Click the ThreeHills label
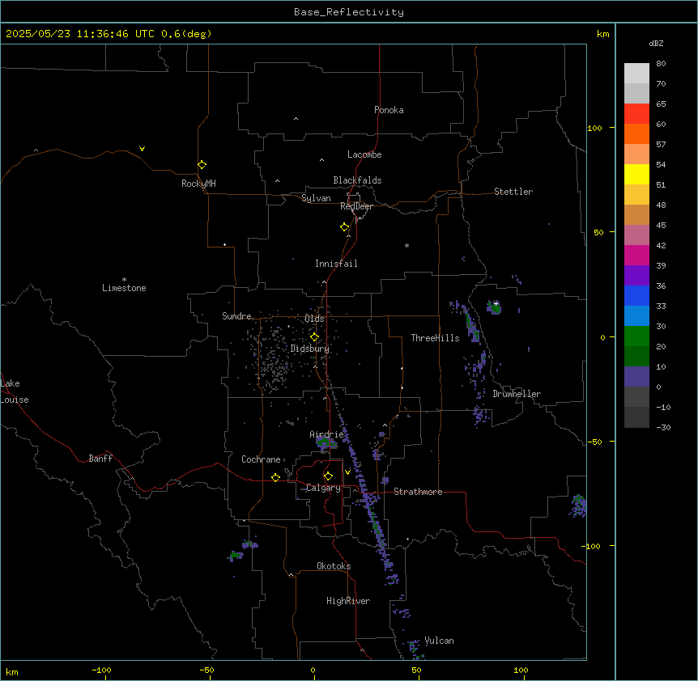Viewport: 698px width, 681px height. (435, 338)
